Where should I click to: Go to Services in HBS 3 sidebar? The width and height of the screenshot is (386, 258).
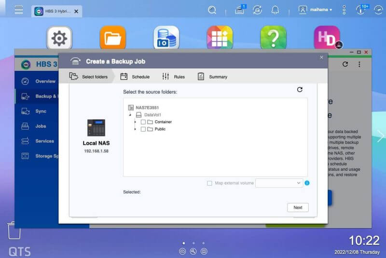[38, 141]
